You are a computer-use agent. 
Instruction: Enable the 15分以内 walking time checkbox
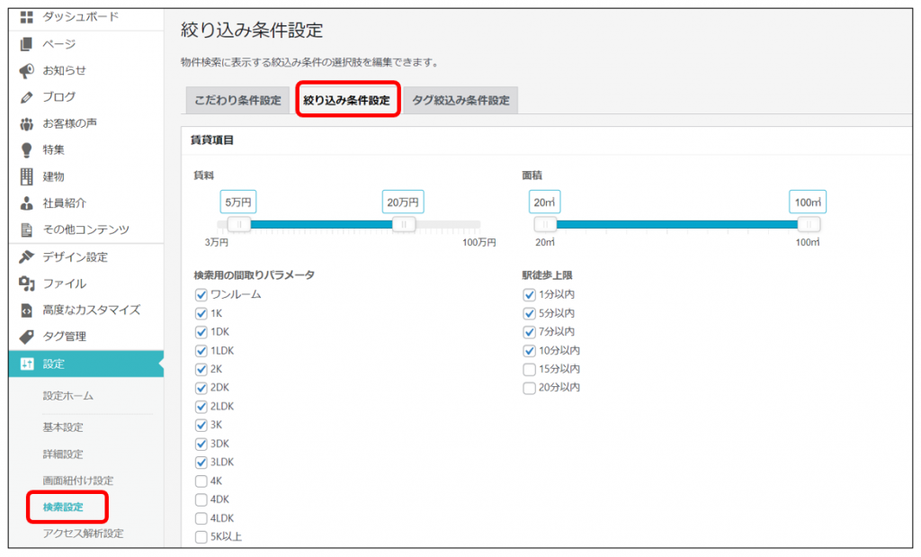(530, 369)
